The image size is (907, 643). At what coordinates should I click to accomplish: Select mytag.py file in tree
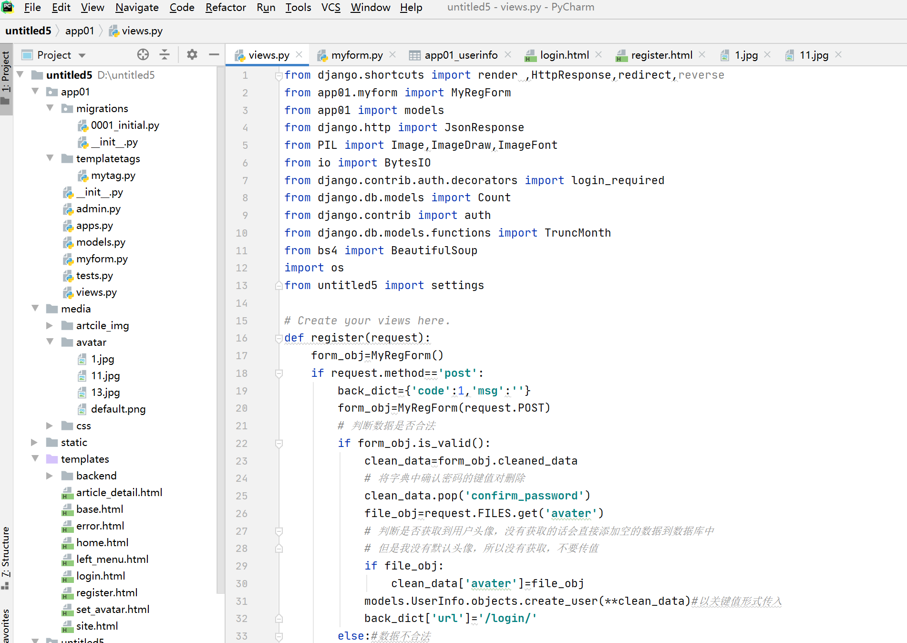tap(113, 176)
